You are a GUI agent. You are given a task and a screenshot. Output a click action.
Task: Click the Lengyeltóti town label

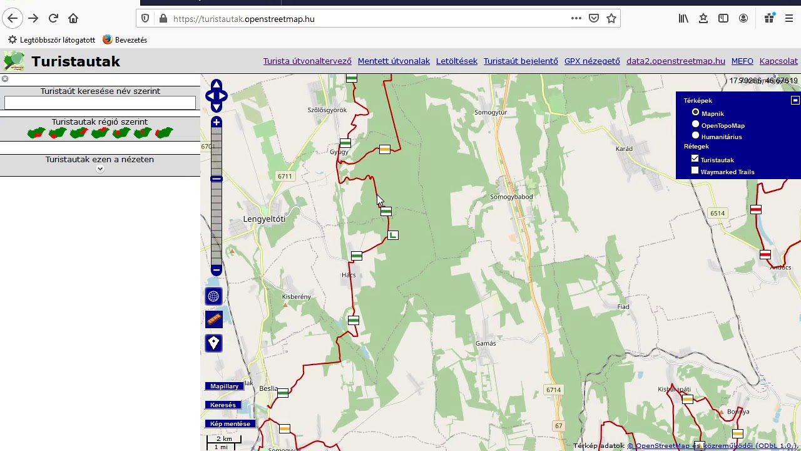tap(264, 219)
